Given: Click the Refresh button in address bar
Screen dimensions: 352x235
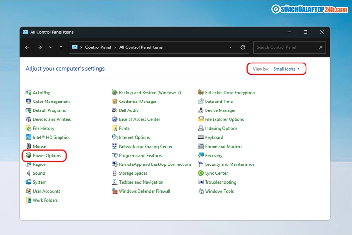Looking at the screenshot, I should coord(243,47).
